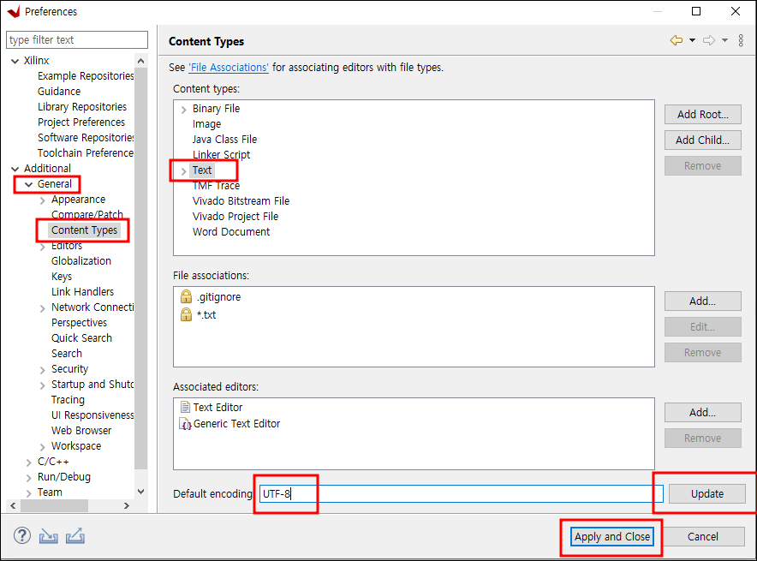Open the back history dropdown arrow

click(692, 40)
